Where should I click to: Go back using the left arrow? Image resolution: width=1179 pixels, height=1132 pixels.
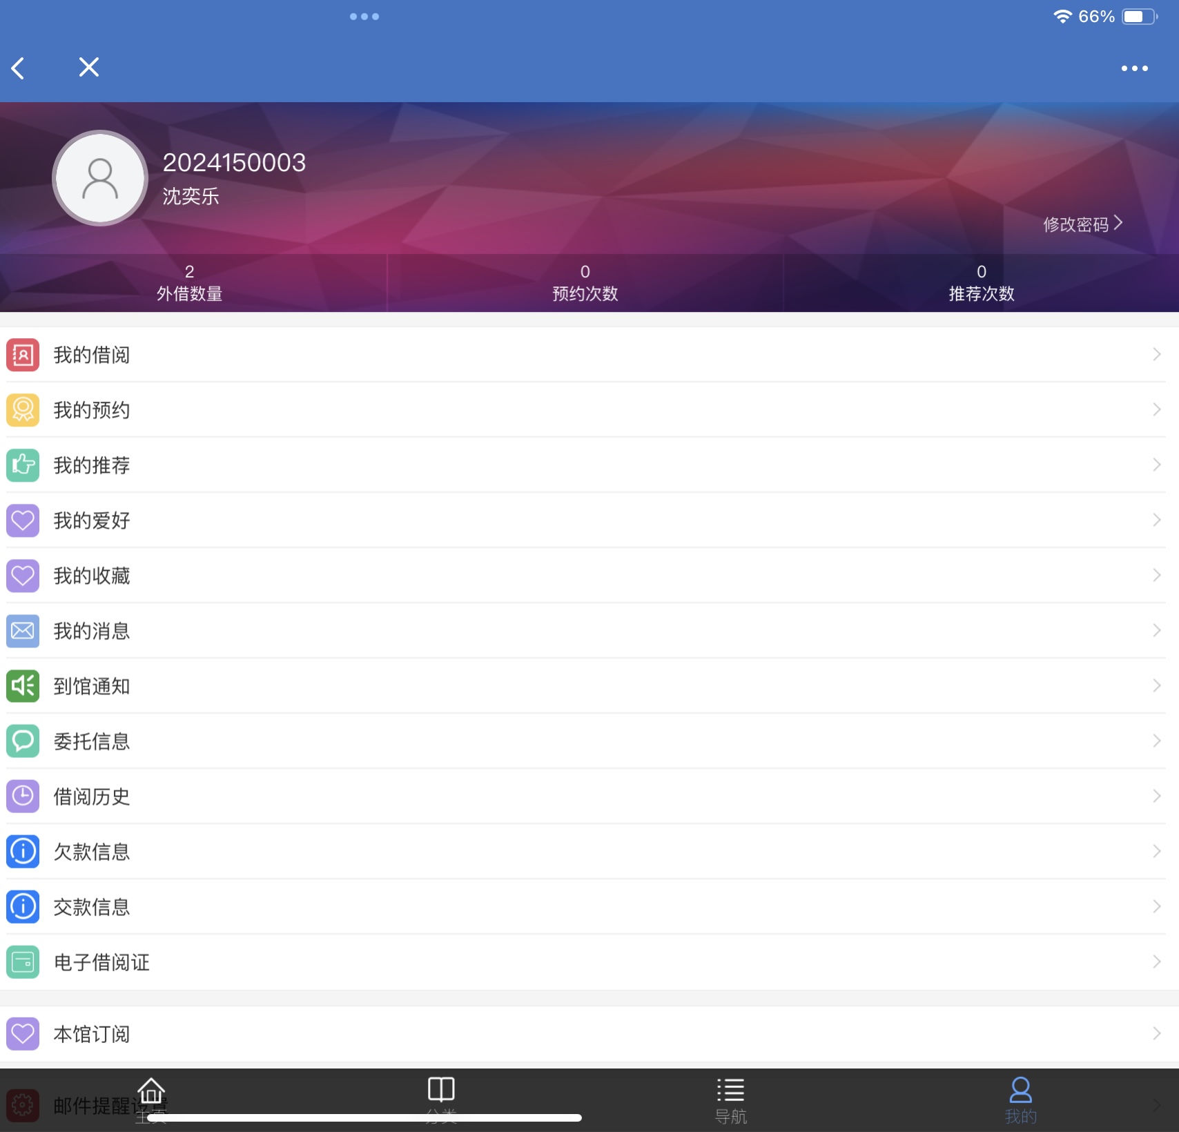coord(19,68)
